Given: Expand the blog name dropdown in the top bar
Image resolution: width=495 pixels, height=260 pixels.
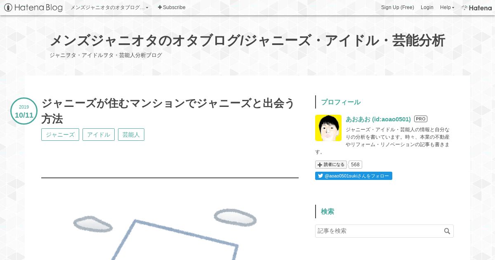Looking at the screenshot, I should (x=109, y=7).
